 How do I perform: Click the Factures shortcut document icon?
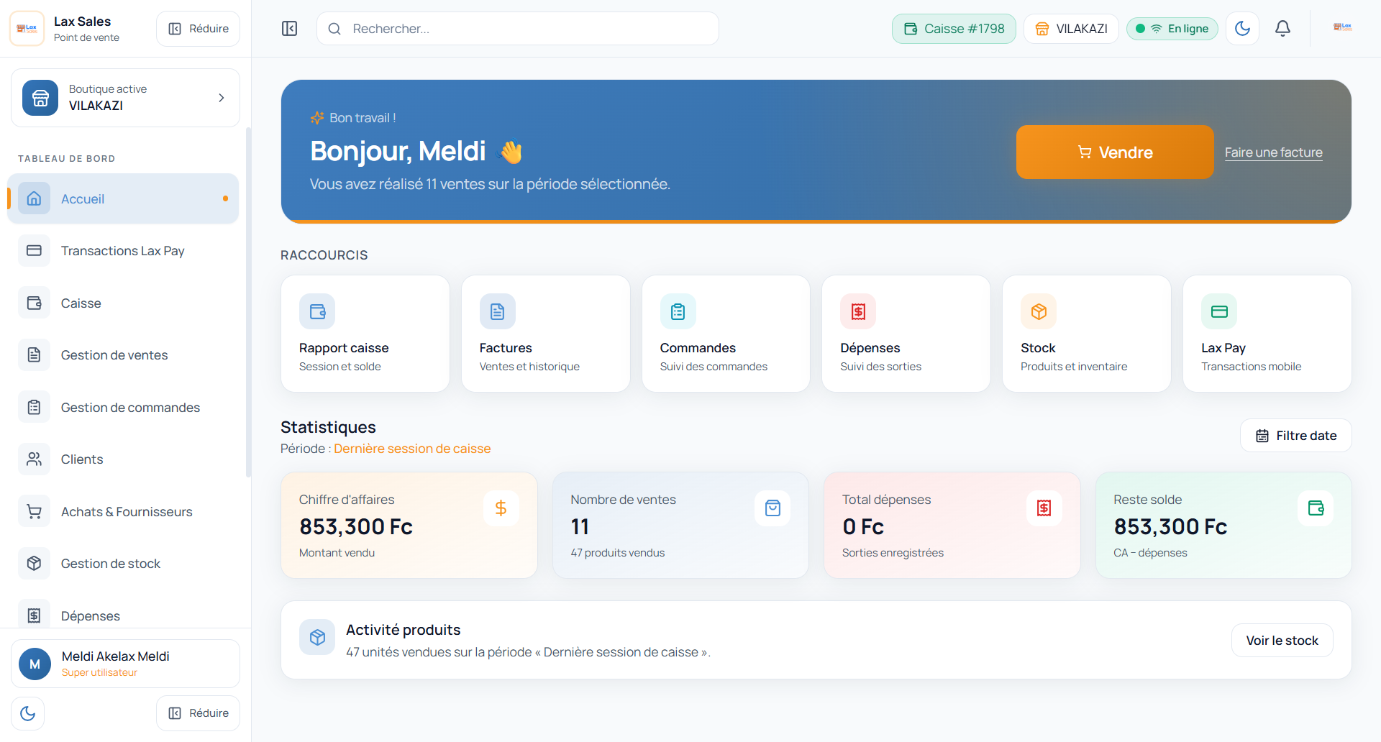498,311
